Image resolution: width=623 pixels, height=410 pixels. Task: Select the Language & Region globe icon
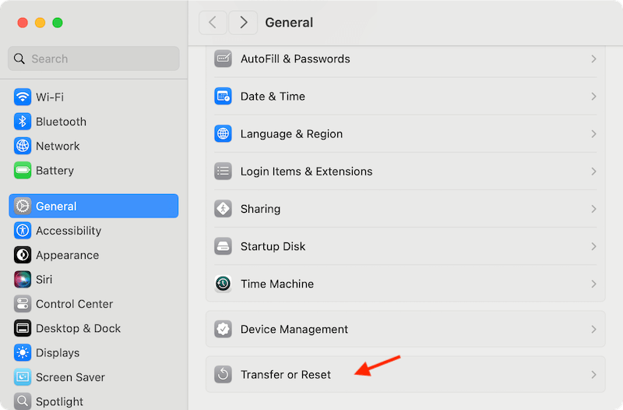point(224,134)
